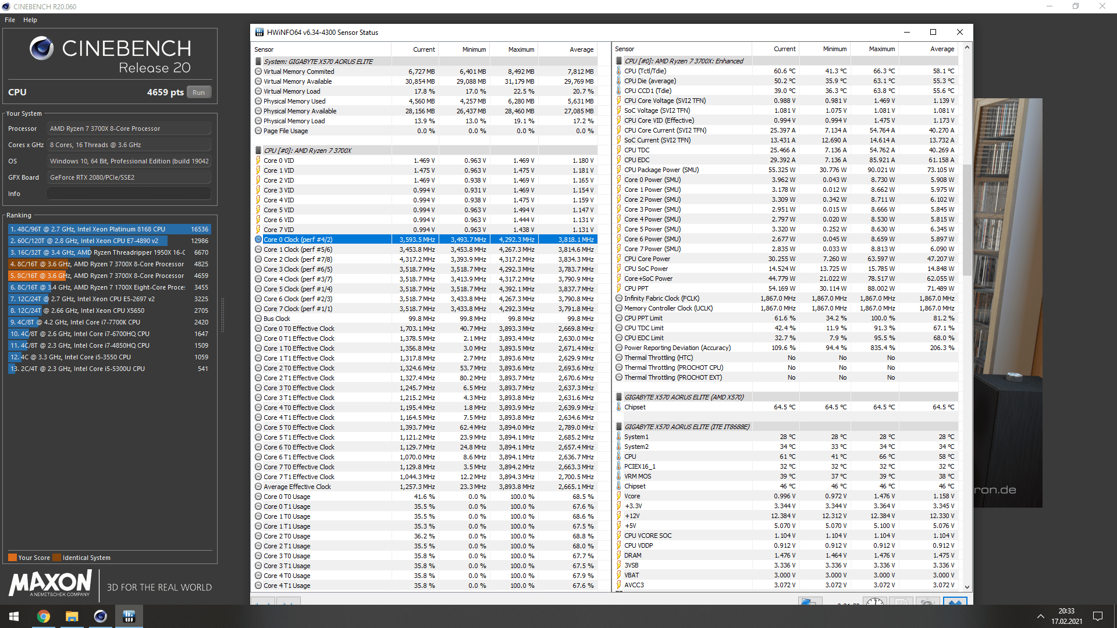Select the Intel Core i5-3550 ranking entry

click(x=109, y=357)
